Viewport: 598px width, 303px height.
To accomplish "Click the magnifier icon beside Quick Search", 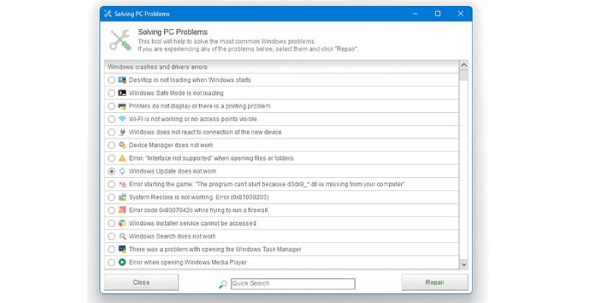I will [223, 284].
